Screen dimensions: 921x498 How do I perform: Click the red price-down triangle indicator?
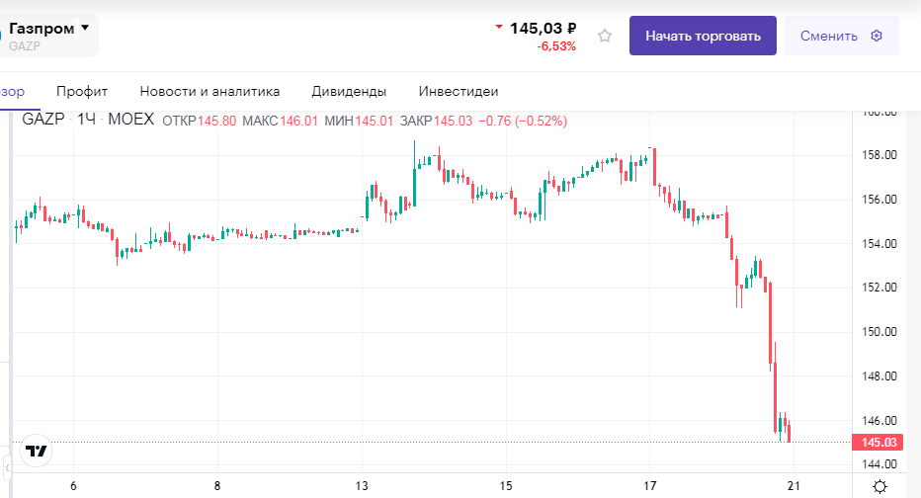499,28
